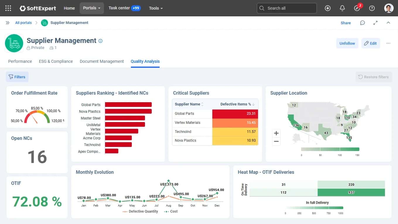Image resolution: width=398 pixels, height=224 pixels.
Task: Click the Search all field
Action: point(287,8)
